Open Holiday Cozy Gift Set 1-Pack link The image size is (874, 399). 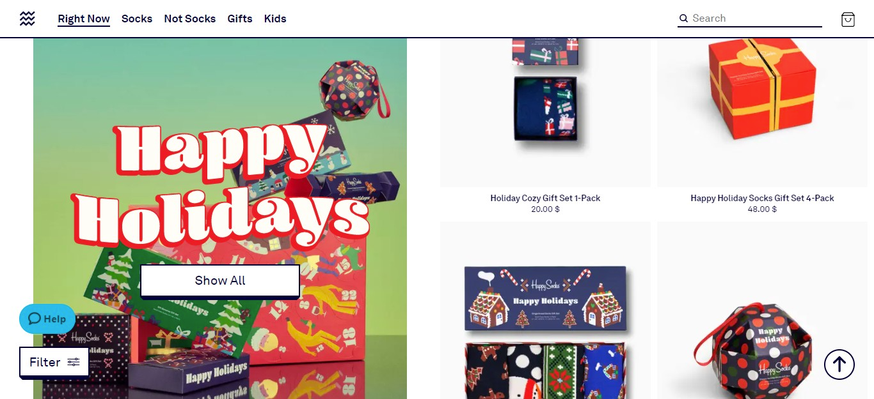click(545, 199)
